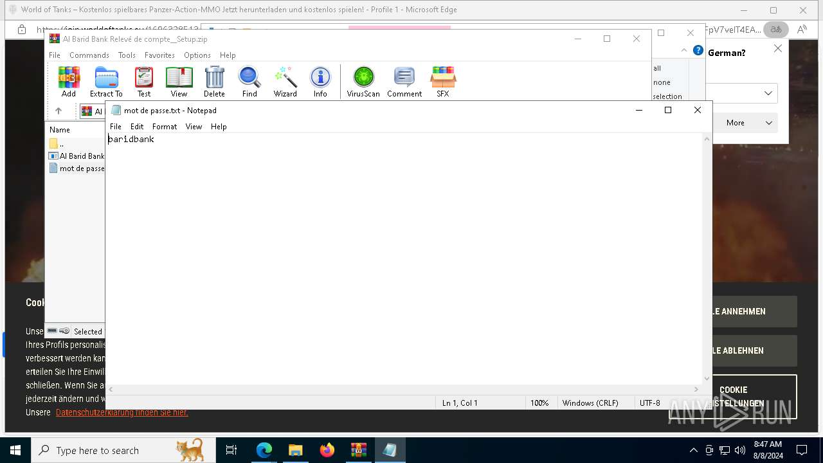Viewport: 823px width, 463px height.
Task: Launch the Wizard wand icon
Action: [285, 82]
